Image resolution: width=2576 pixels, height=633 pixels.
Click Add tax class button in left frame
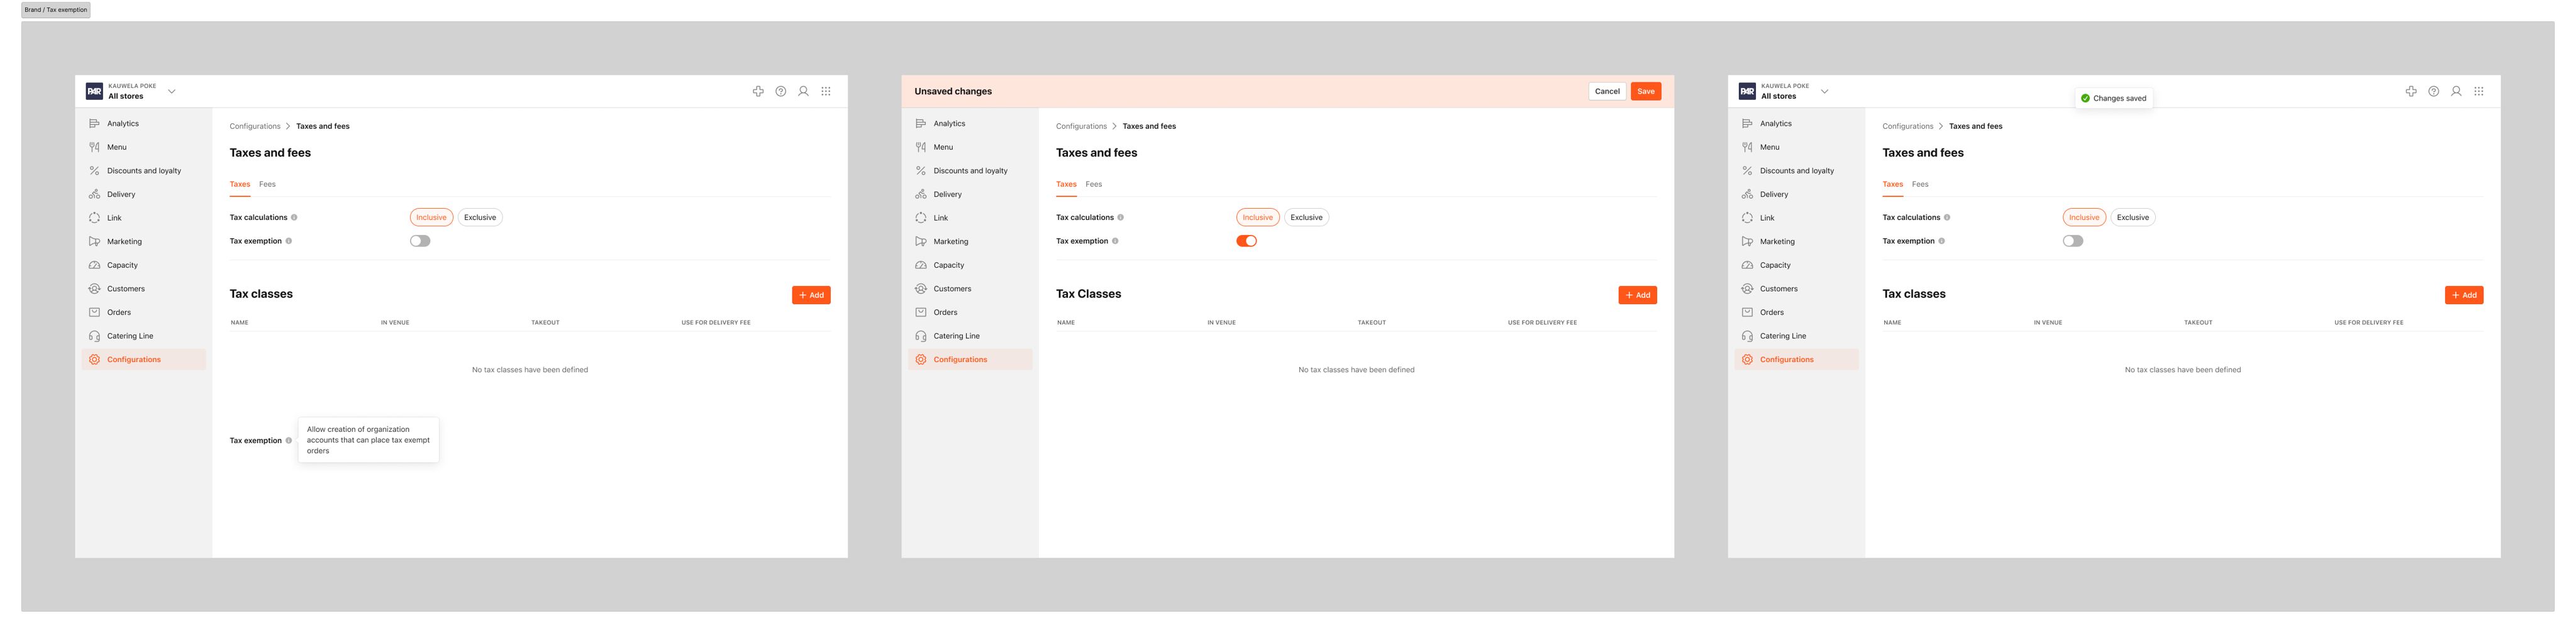pyautogui.click(x=811, y=295)
